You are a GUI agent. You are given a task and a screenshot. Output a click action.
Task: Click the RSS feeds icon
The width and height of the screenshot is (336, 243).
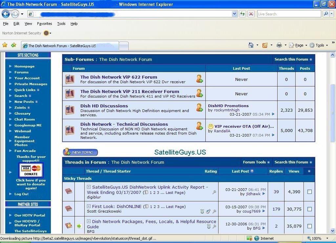pyautogui.click(x=265, y=45)
